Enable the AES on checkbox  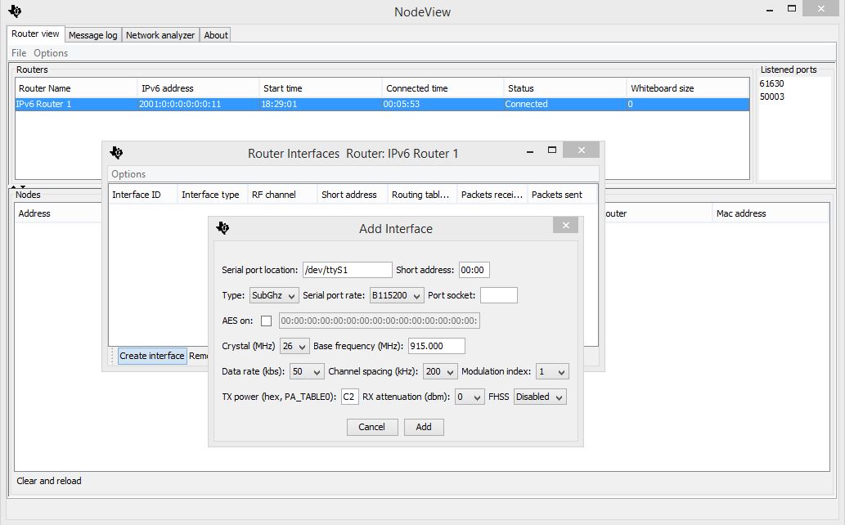266,321
